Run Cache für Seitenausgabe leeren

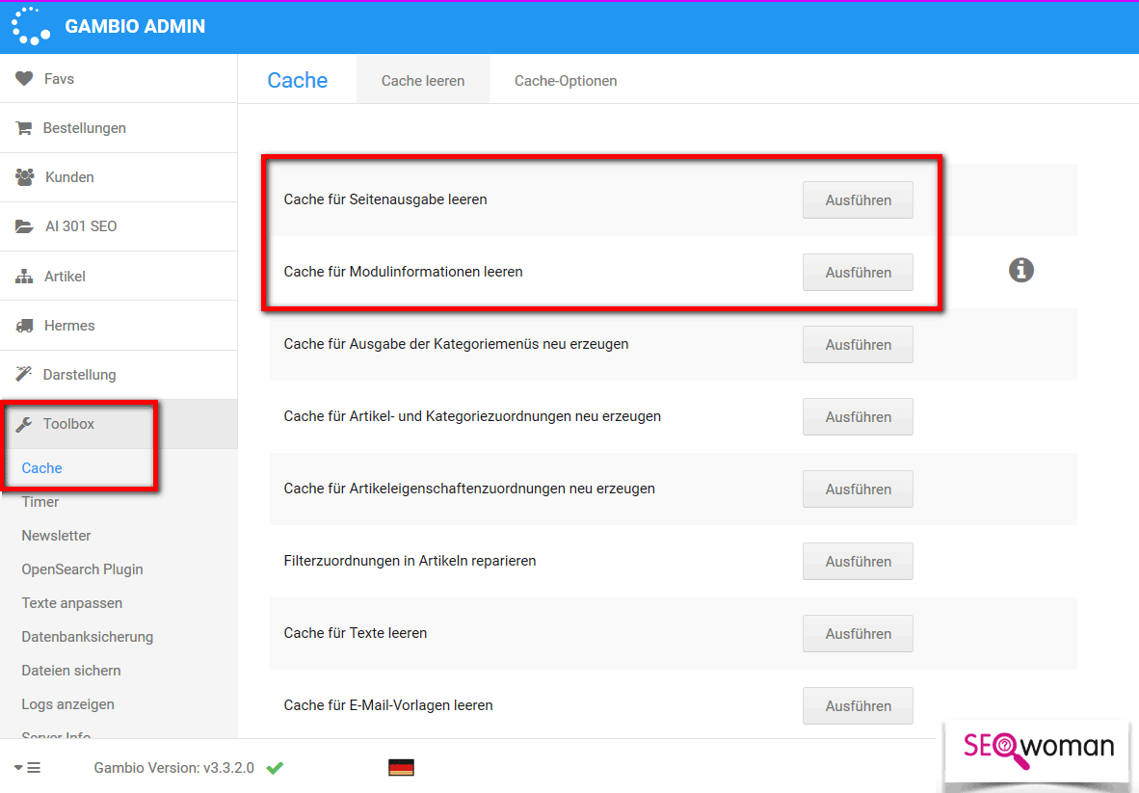pos(858,199)
